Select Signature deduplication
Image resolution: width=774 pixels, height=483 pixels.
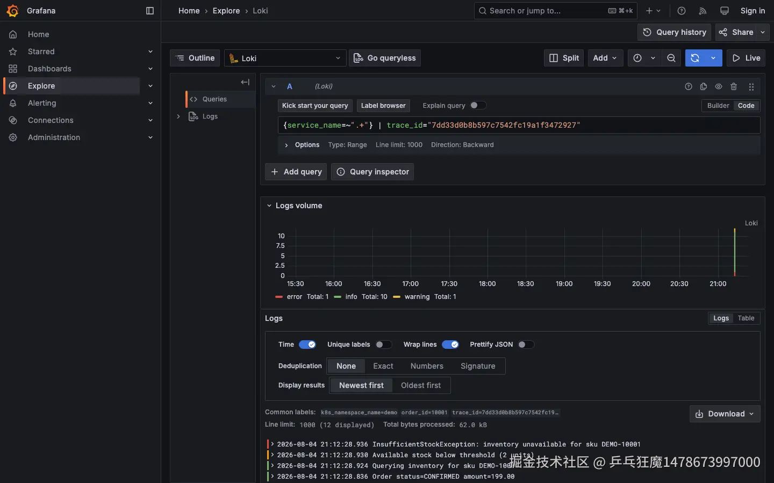478,366
